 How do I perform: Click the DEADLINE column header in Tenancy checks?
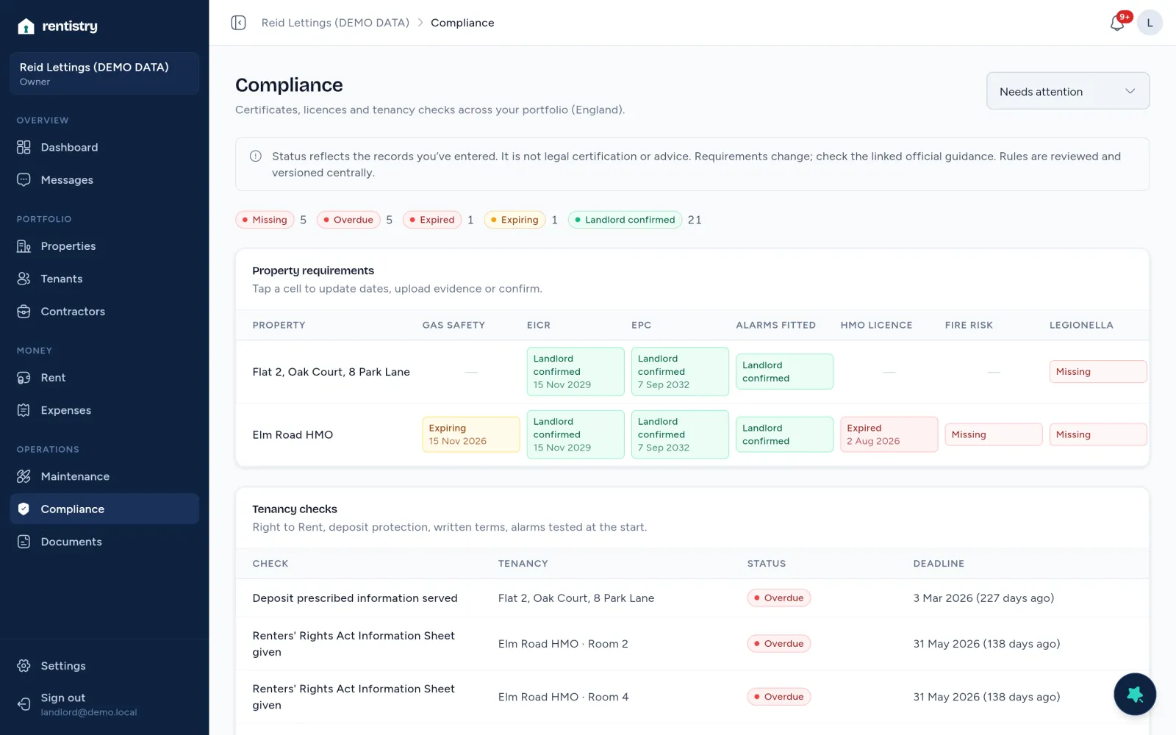939,564
